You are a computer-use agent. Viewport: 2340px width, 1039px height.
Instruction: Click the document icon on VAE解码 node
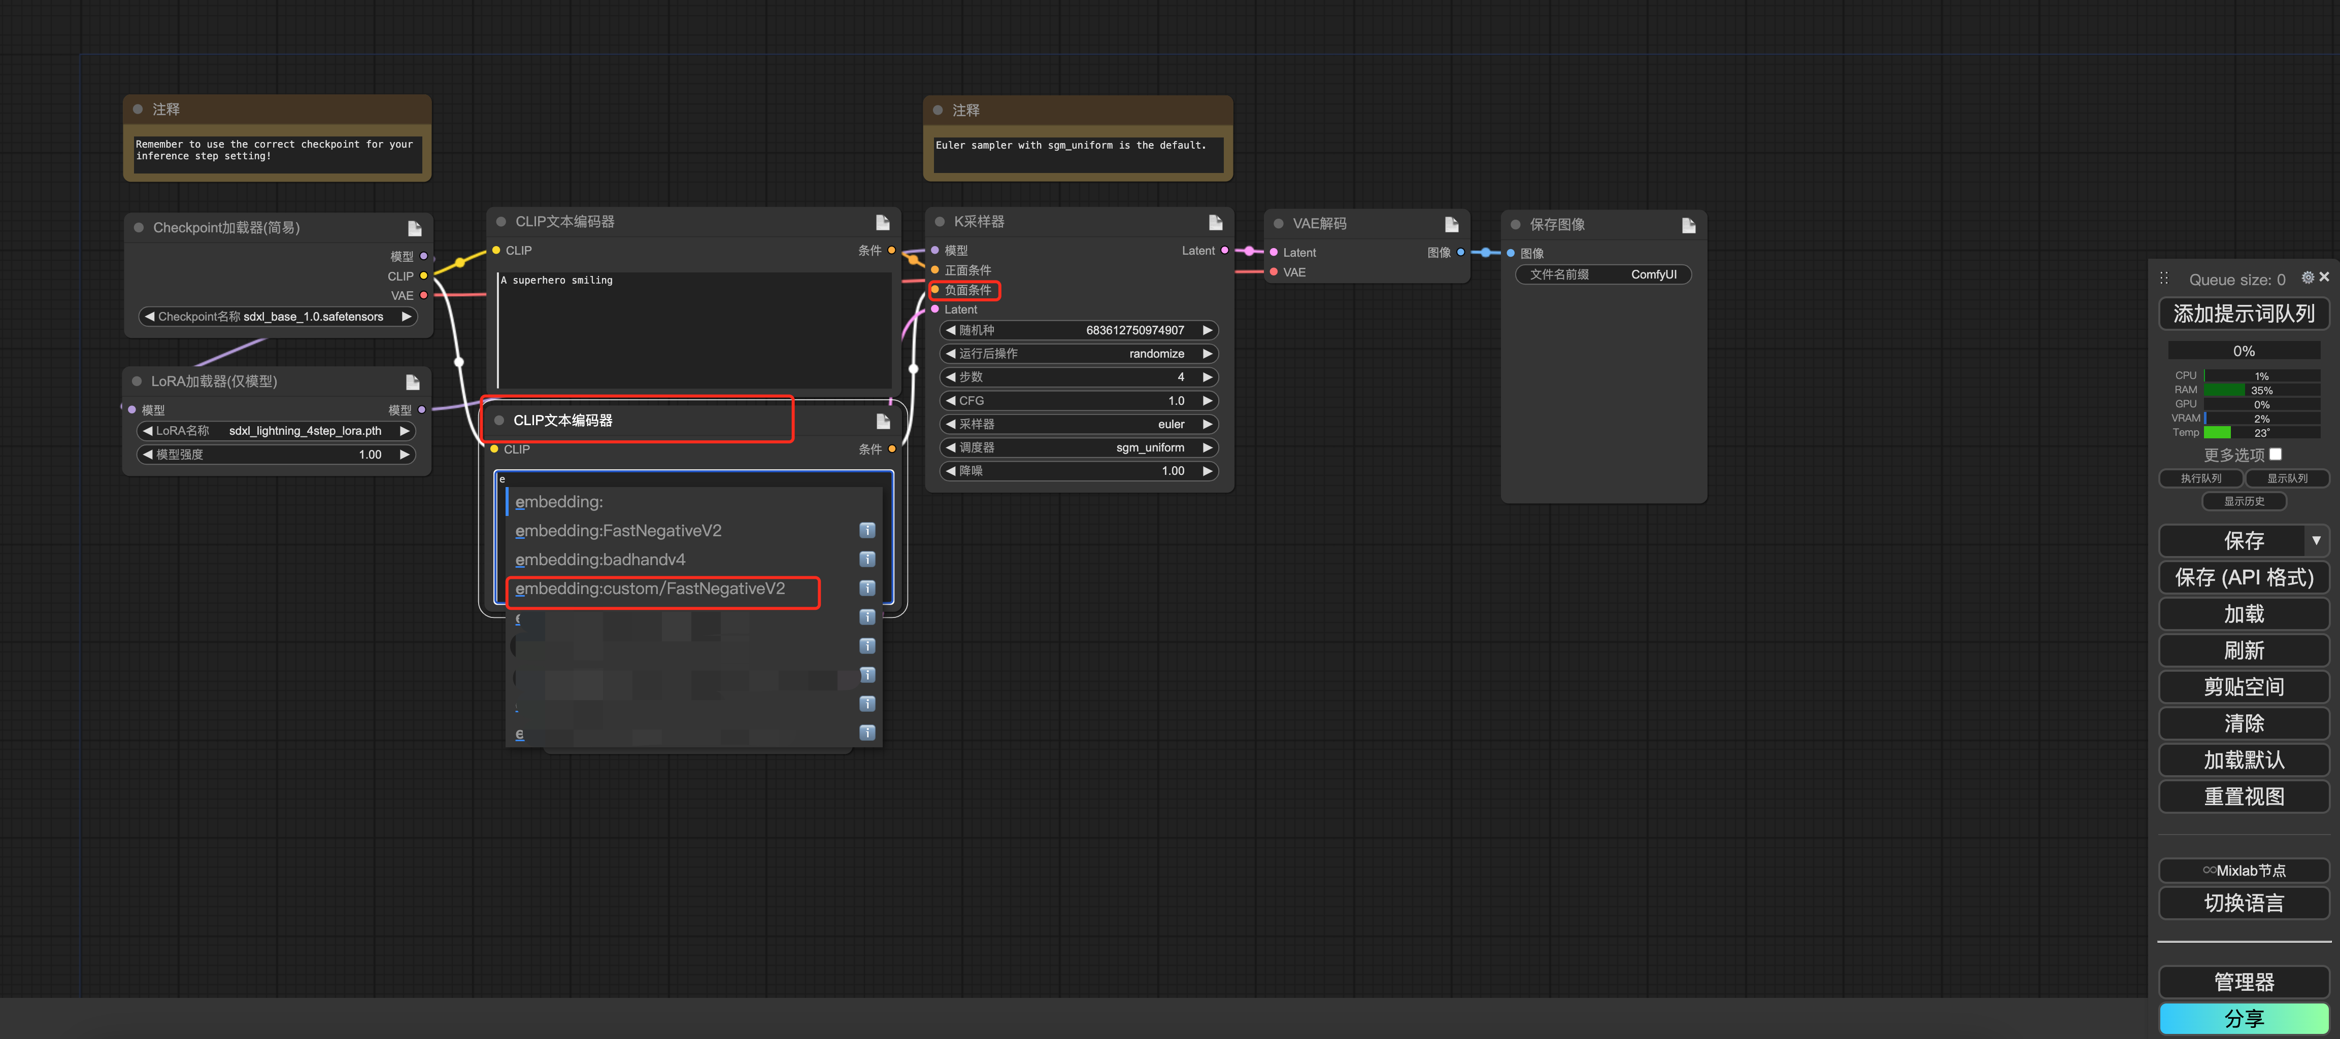(x=1451, y=223)
